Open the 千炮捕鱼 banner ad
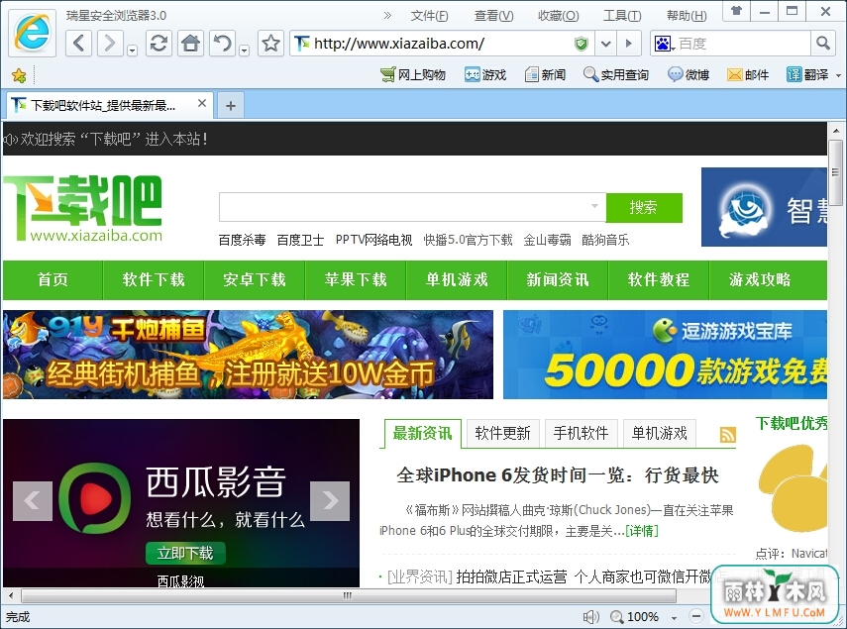The height and width of the screenshot is (629, 847). [248, 355]
